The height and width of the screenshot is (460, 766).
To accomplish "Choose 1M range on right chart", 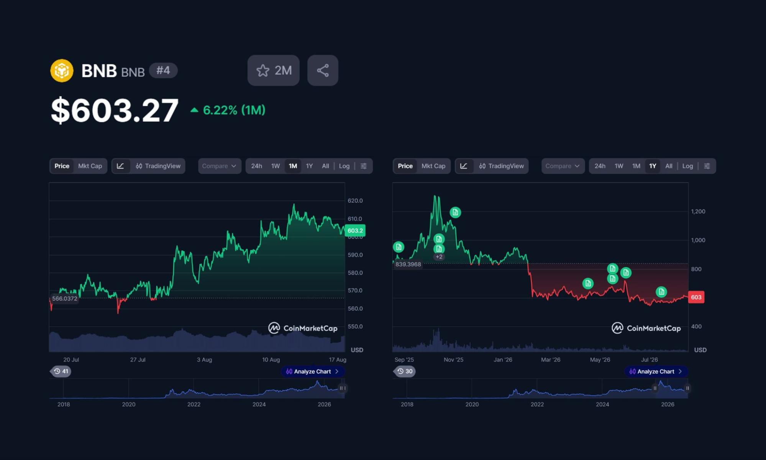I will tap(636, 166).
